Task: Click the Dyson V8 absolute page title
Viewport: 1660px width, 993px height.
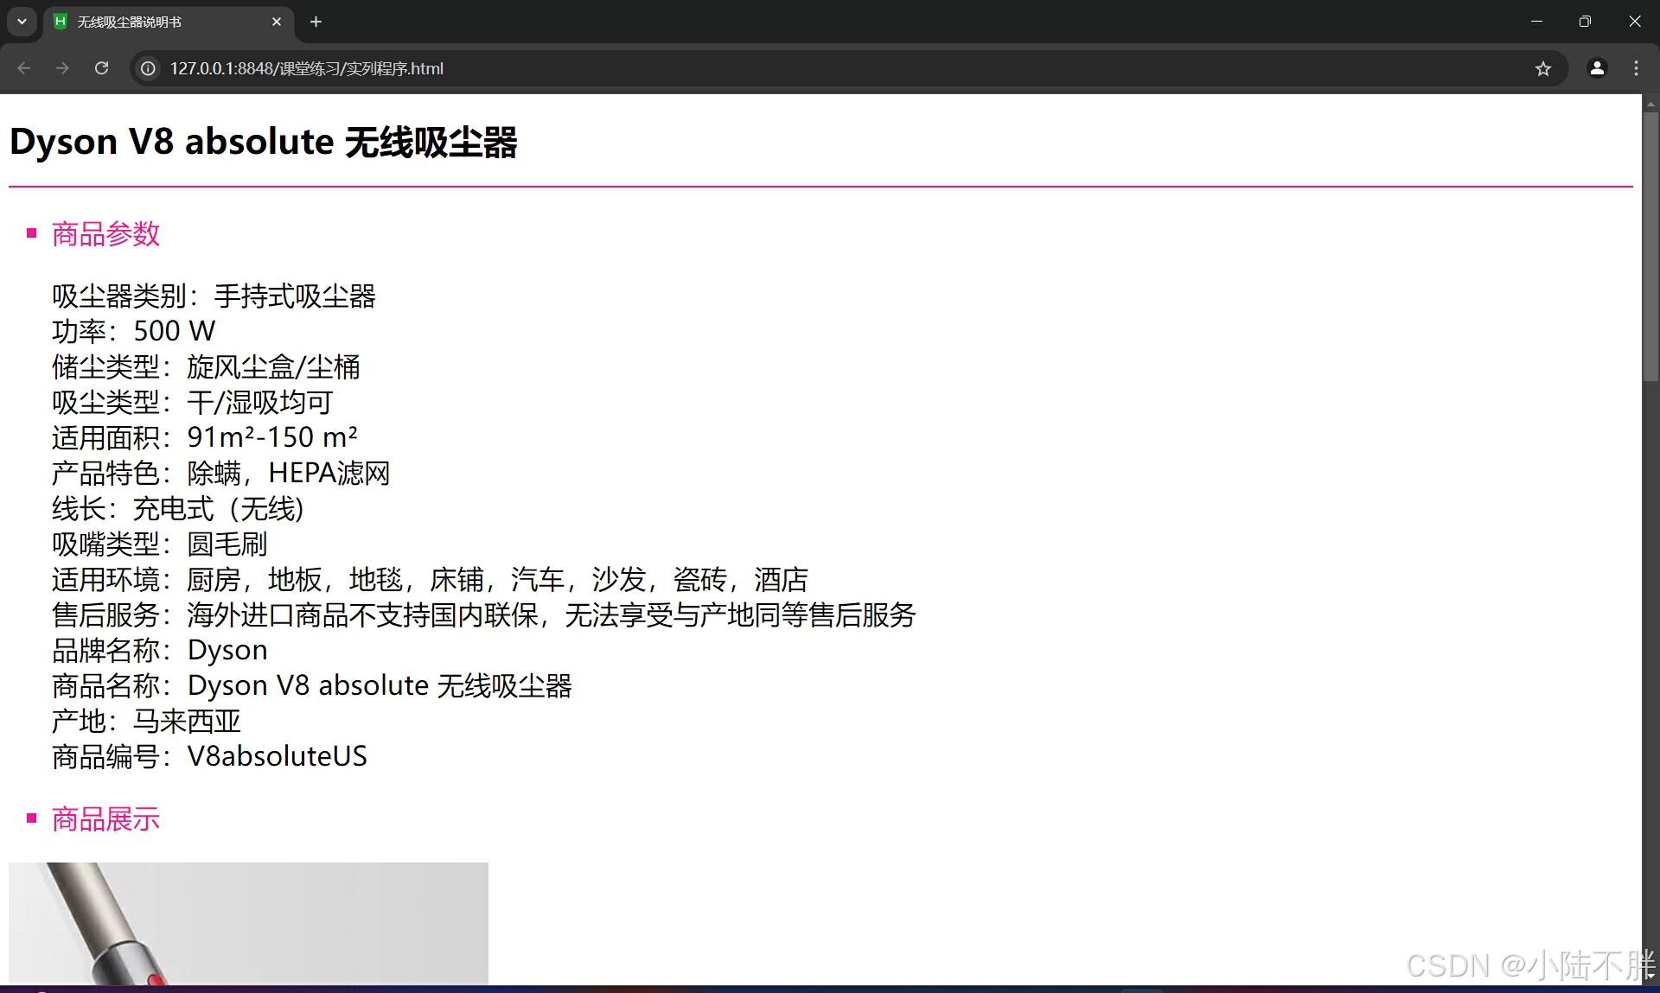Action: pos(263,142)
